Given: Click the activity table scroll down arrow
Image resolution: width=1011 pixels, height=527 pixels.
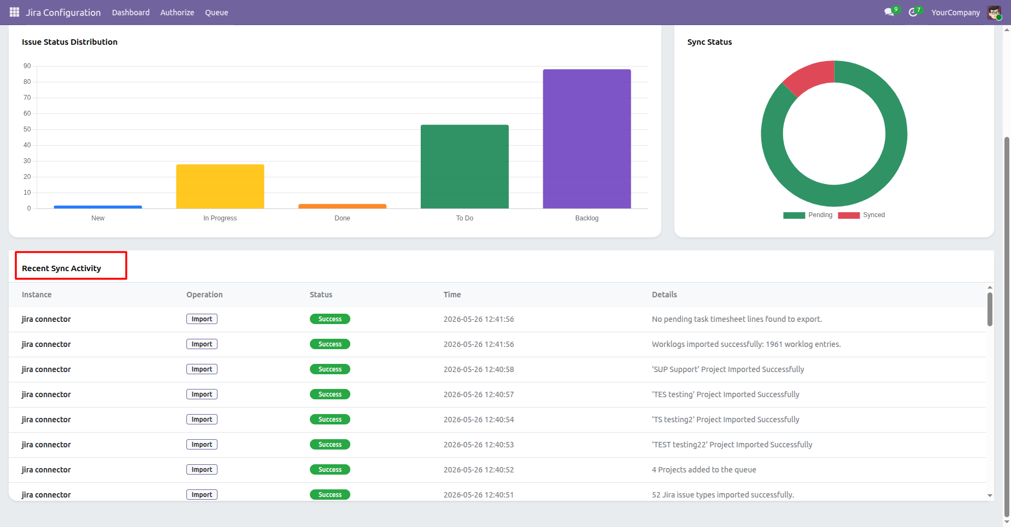Looking at the screenshot, I should 990,495.
